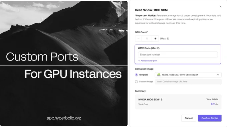
Task: Open the Nvidia cuda template dropdown
Action: tap(188, 75)
